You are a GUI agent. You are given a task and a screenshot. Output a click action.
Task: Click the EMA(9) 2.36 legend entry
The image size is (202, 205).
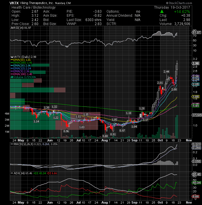(x=20, y=71)
